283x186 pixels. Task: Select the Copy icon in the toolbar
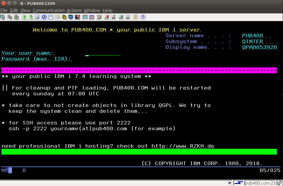[10, 17]
